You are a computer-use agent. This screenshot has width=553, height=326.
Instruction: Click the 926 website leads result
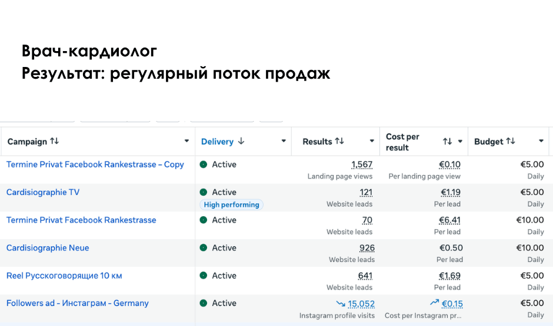367,248
